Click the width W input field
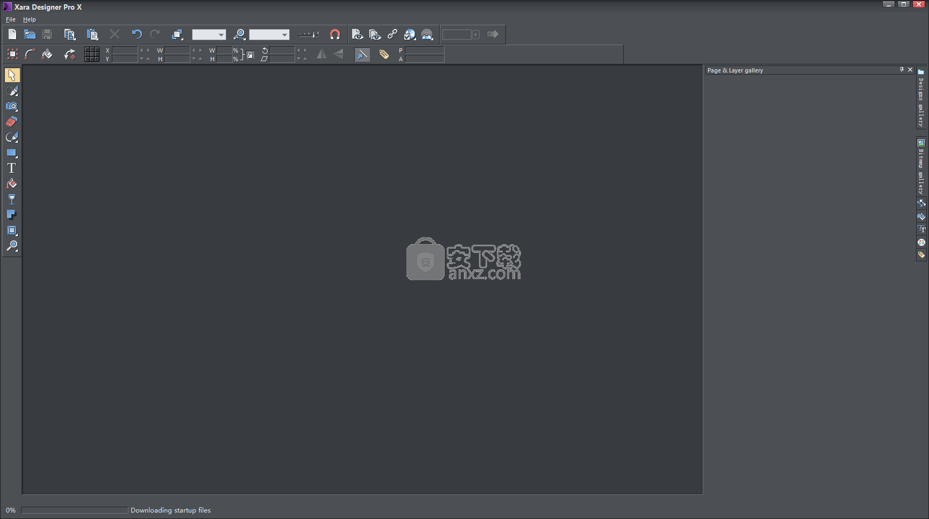This screenshot has height=519, width=929. [177, 50]
